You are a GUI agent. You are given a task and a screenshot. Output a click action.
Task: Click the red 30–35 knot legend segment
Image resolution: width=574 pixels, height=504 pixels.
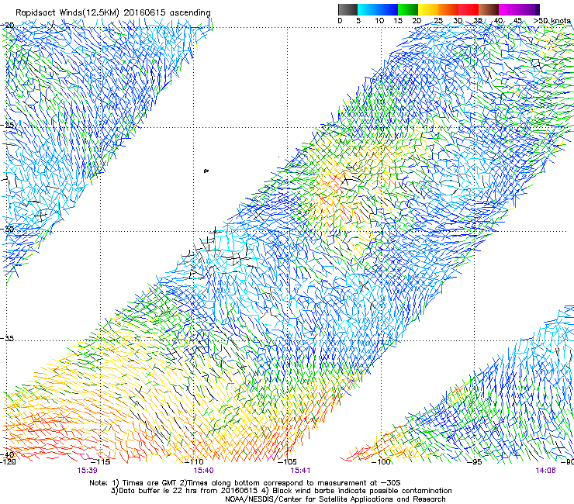pos(469,9)
